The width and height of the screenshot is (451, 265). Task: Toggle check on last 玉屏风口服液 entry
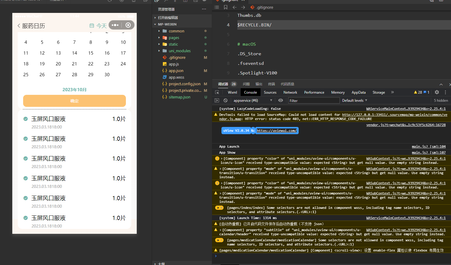tap(26, 218)
